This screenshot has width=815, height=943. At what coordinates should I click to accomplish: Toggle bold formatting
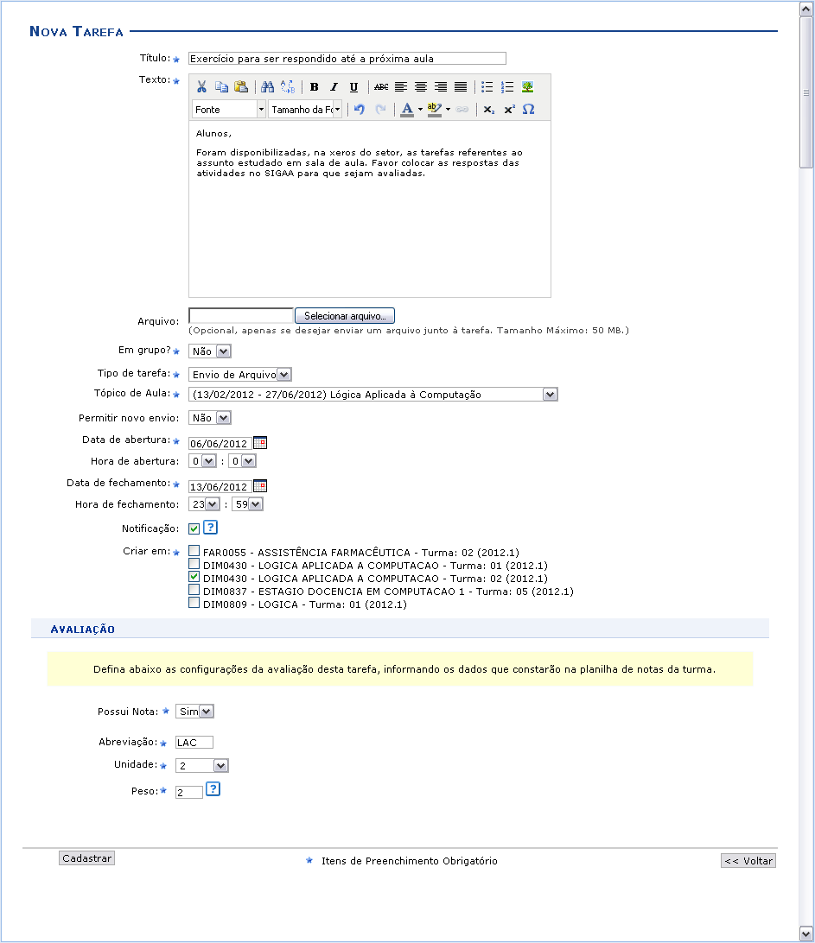[315, 87]
